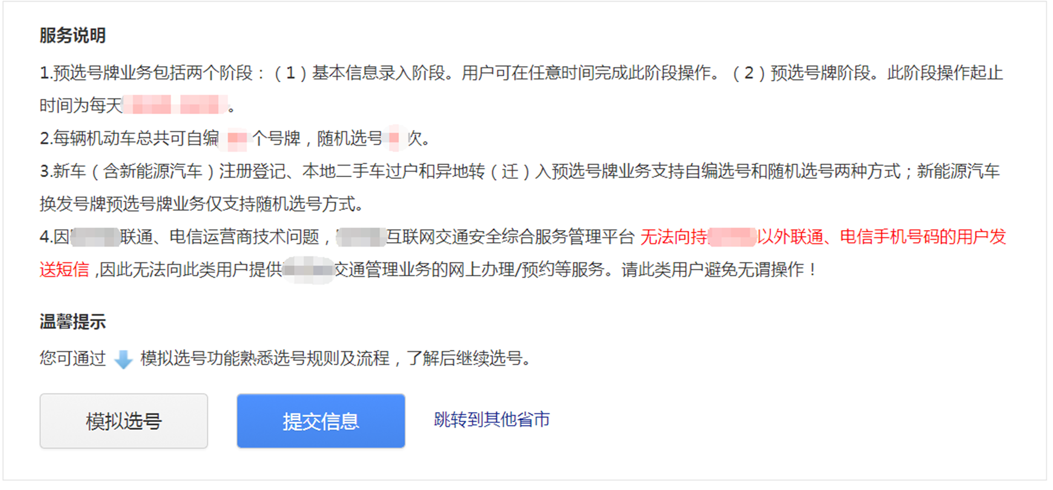1053x490 pixels.
Task: Click the 模拟选号 button
Action: tap(124, 421)
